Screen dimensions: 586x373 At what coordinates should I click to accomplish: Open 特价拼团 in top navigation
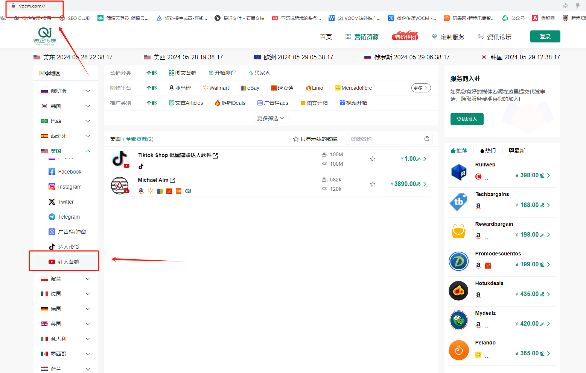[x=405, y=36]
